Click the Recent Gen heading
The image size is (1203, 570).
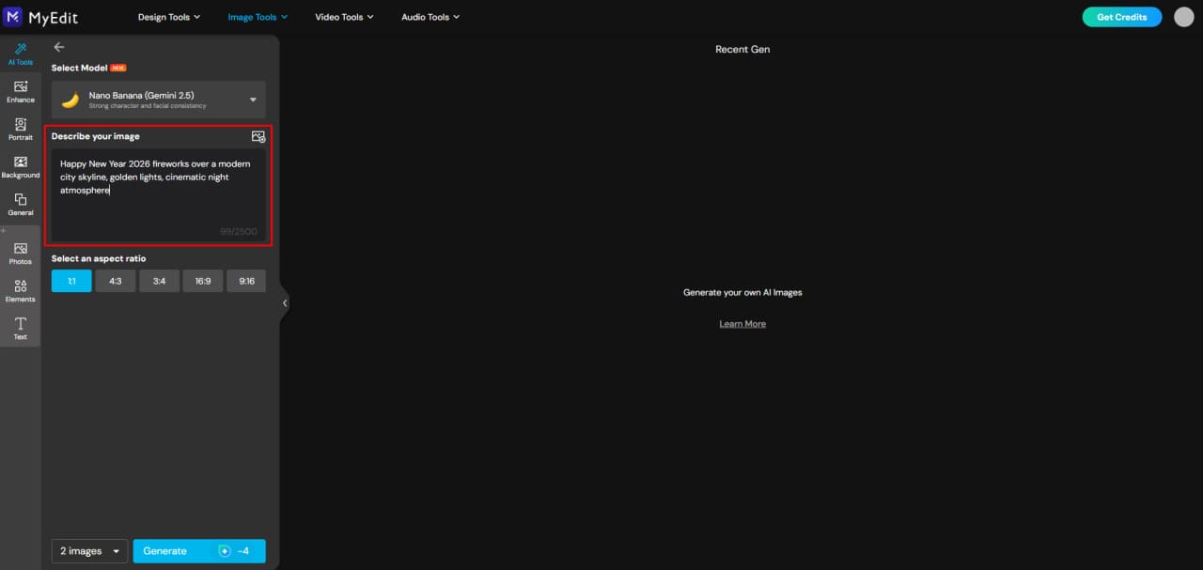[x=742, y=49]
